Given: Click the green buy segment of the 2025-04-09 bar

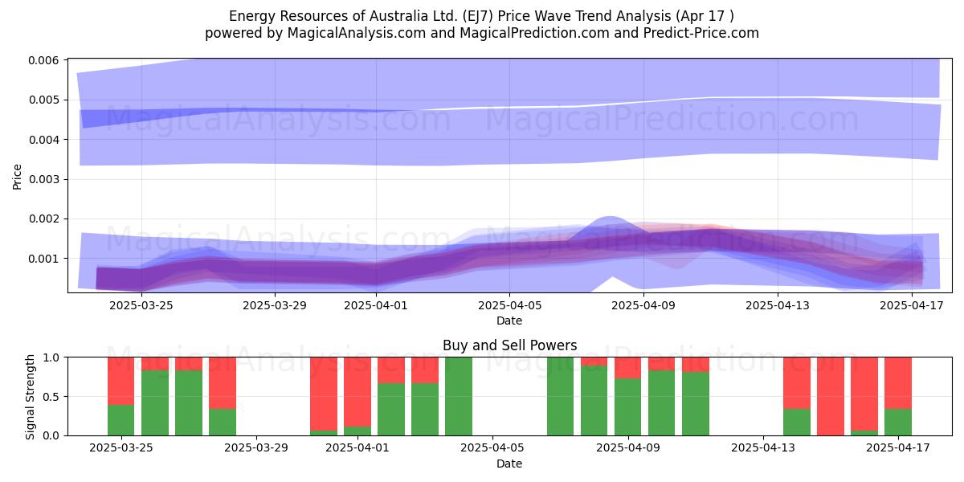Looking at the screenshot, I should pyautogui.click(x=627, y=406).
